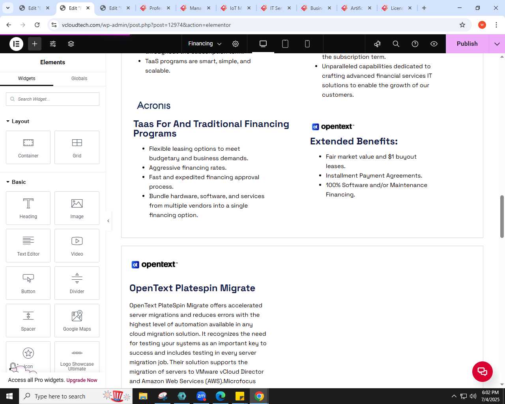Click the Search Widget input field
Image resolution: width=505 pixels, height=404 pixels.
coord(52,99)
